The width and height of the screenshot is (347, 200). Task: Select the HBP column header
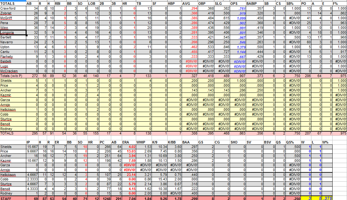click(175, 4)
